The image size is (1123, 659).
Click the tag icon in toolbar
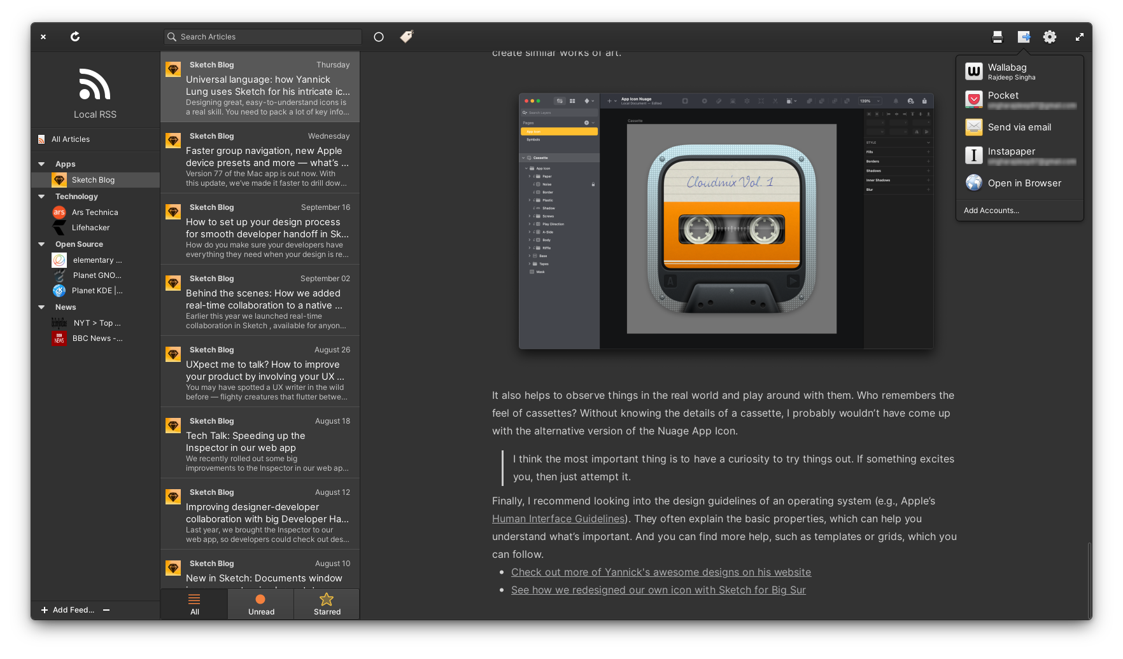407,37
